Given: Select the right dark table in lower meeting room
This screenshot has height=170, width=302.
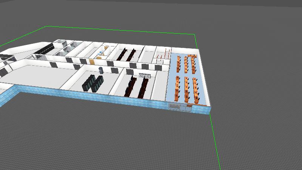Looking at the screenshot, I should point(143,88).
